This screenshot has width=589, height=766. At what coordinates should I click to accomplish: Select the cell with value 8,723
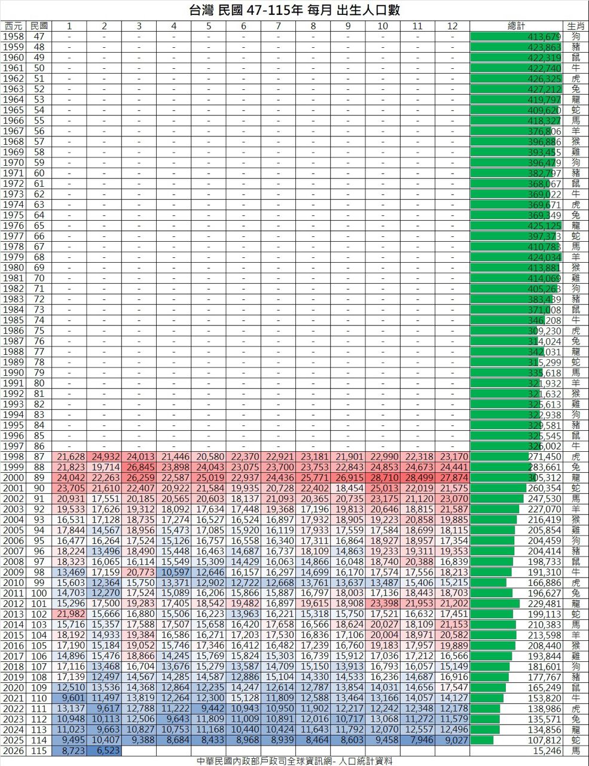pyautogui.click(x=69, y=750)
